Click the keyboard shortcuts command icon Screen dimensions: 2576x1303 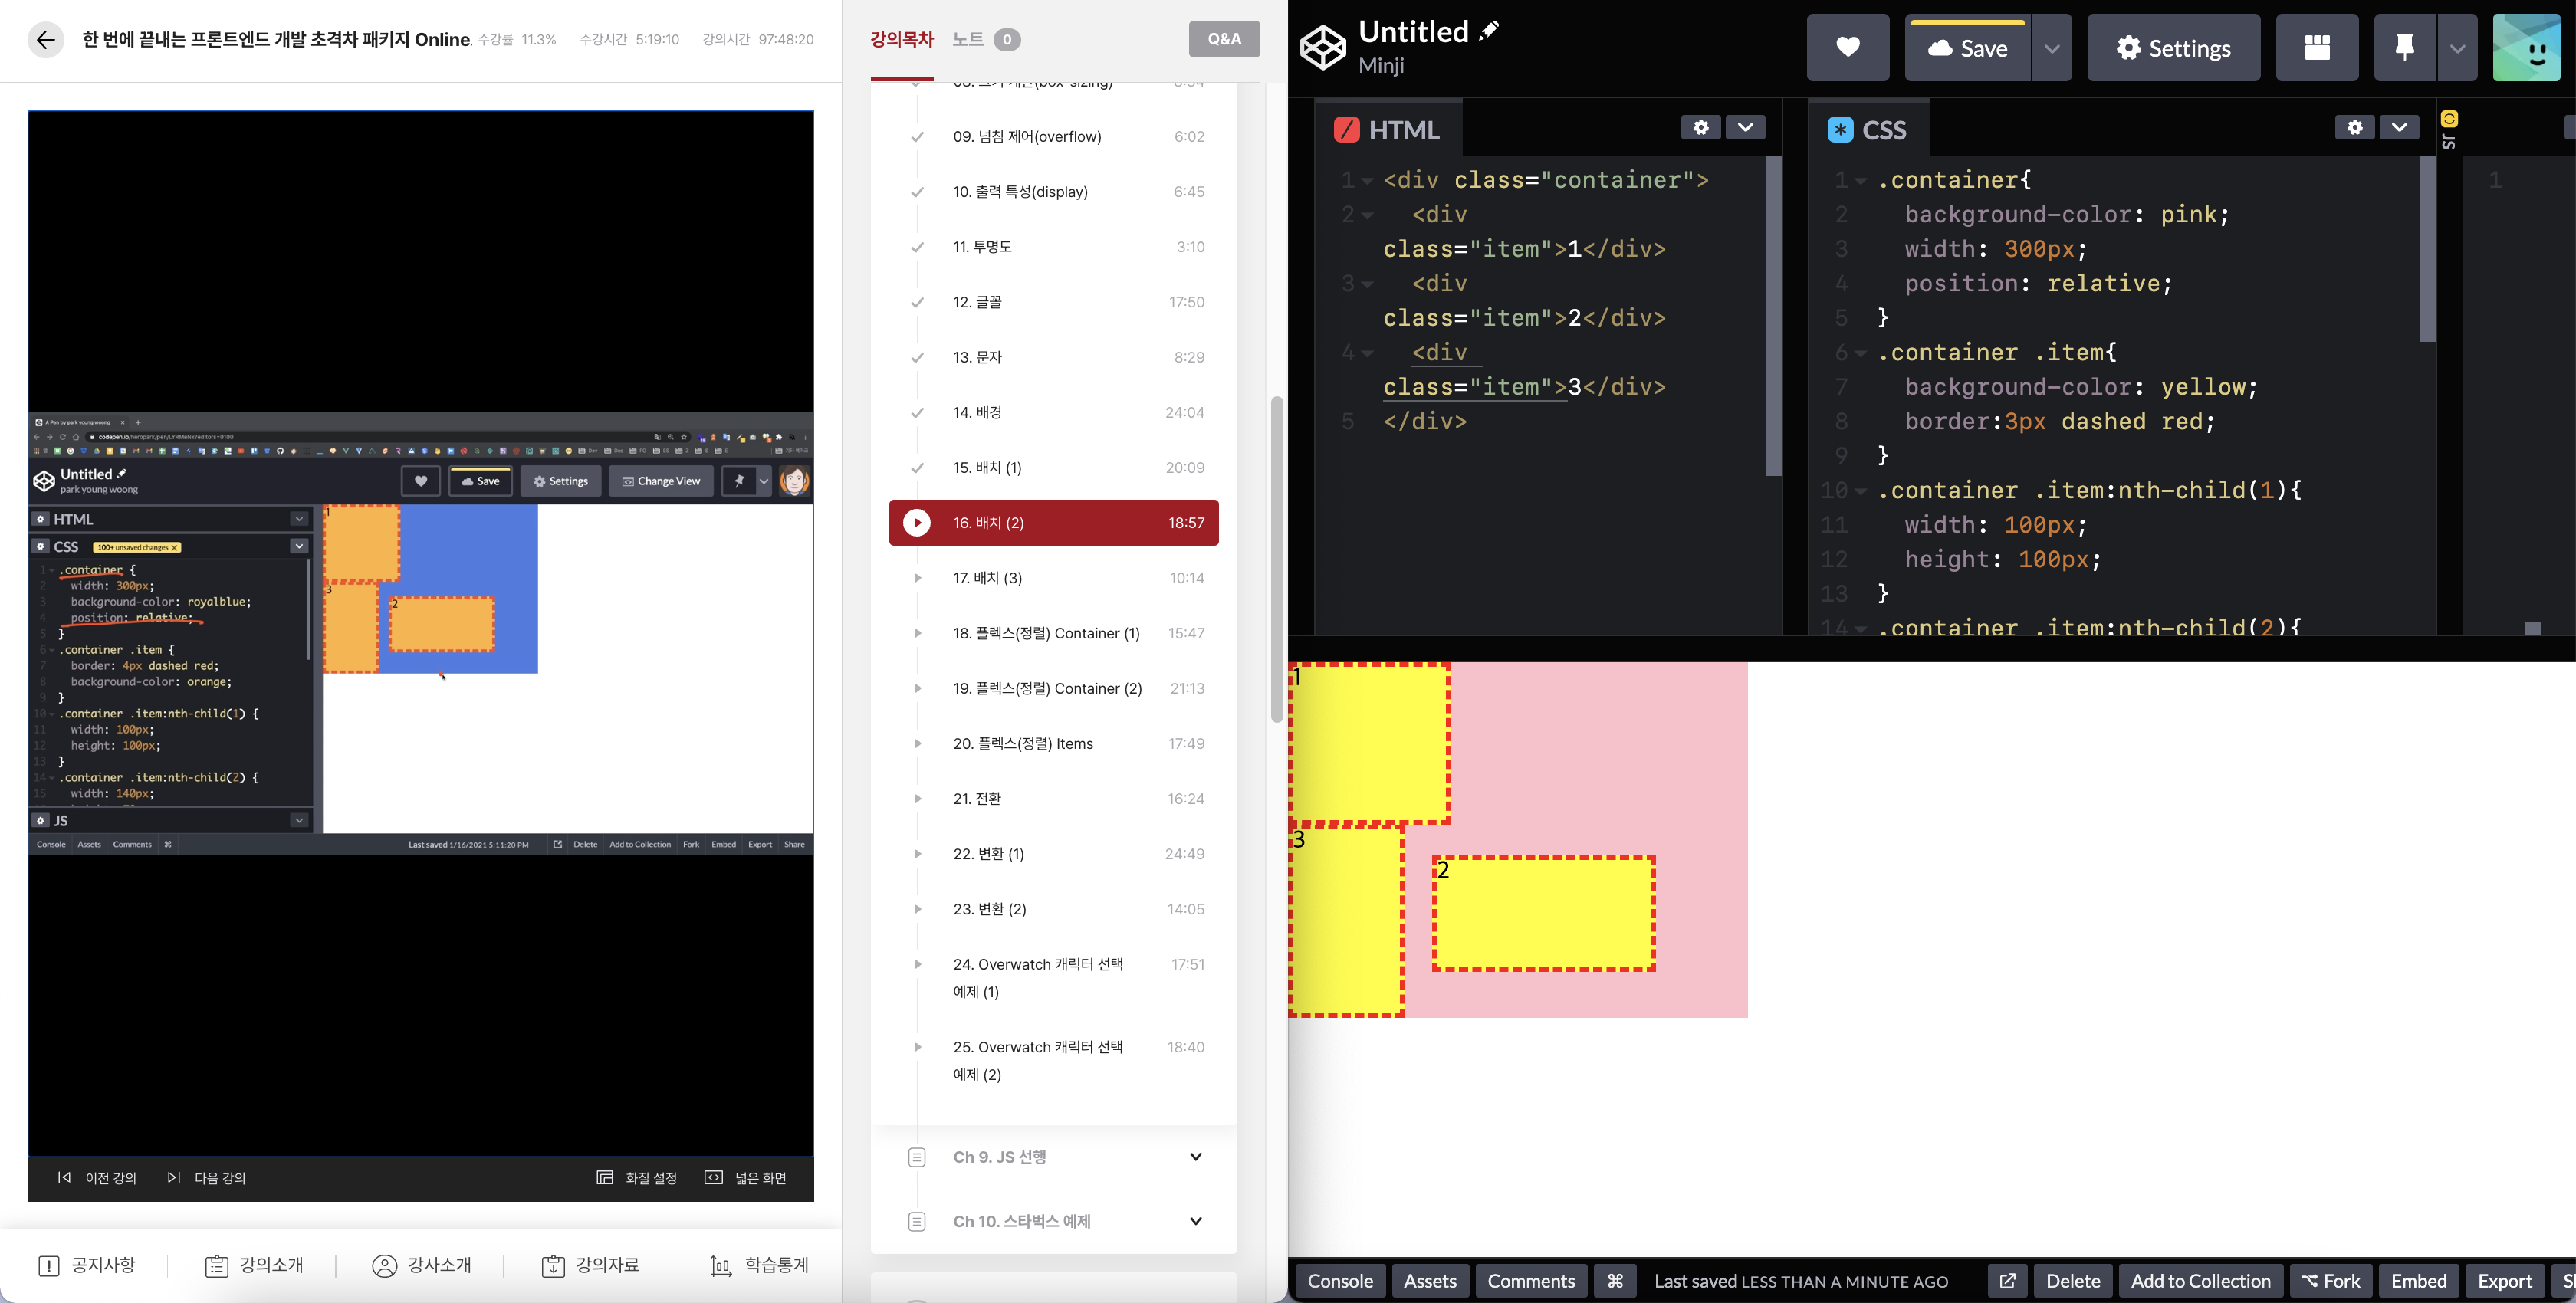[1614, 1281]
